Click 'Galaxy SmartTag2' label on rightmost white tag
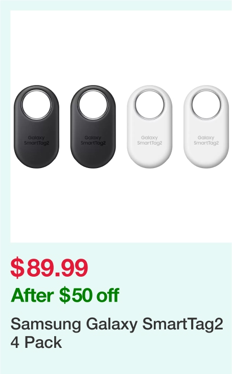Screen dimensions: 232x374 tap(206, 140)
